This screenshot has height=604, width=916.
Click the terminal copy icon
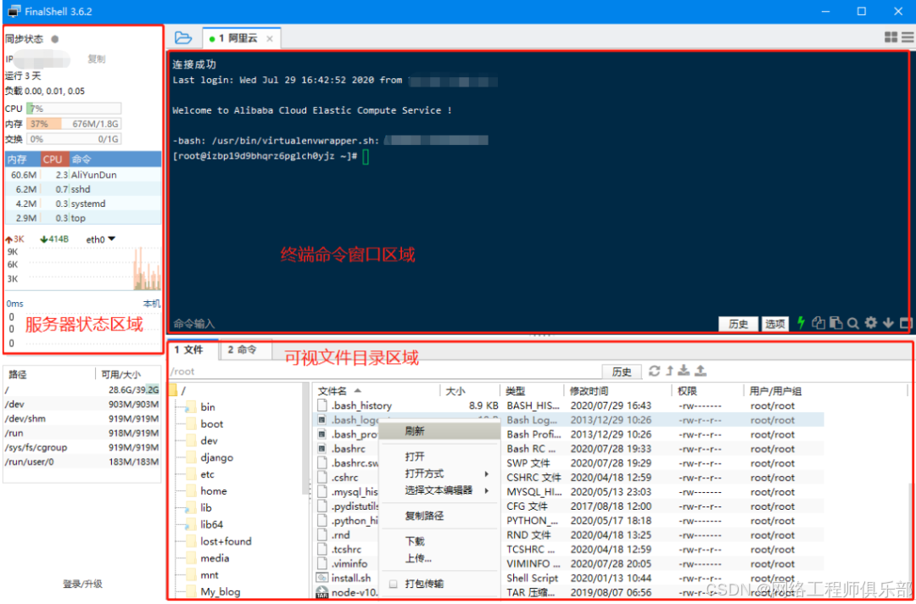[818, 322]
